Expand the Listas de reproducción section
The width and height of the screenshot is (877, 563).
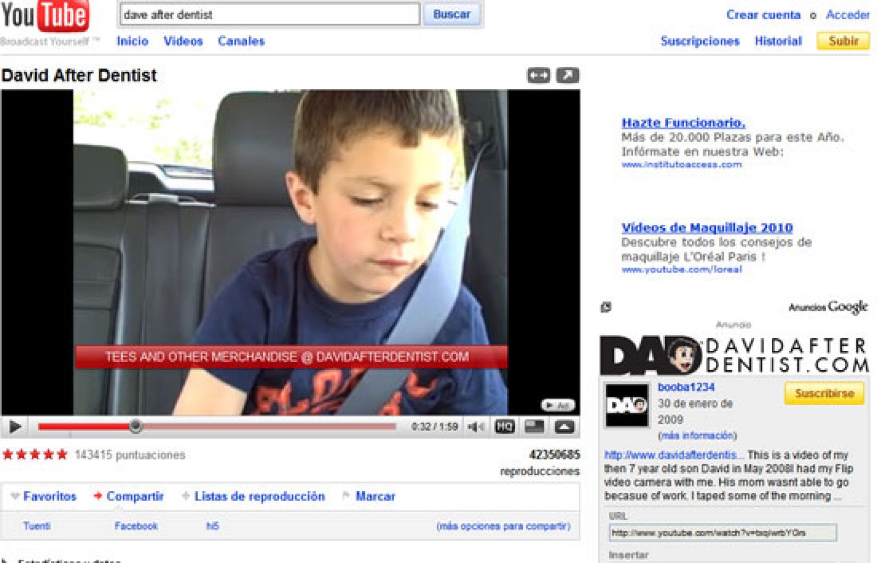pyautogui.click(x=258, y=497)
